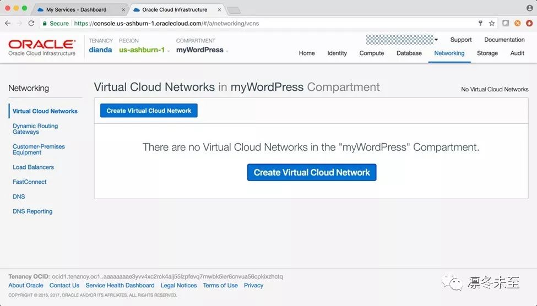Viewport: 537px width, 306px height.
Task: Open the Documentation link
Action: coord(504,40)
